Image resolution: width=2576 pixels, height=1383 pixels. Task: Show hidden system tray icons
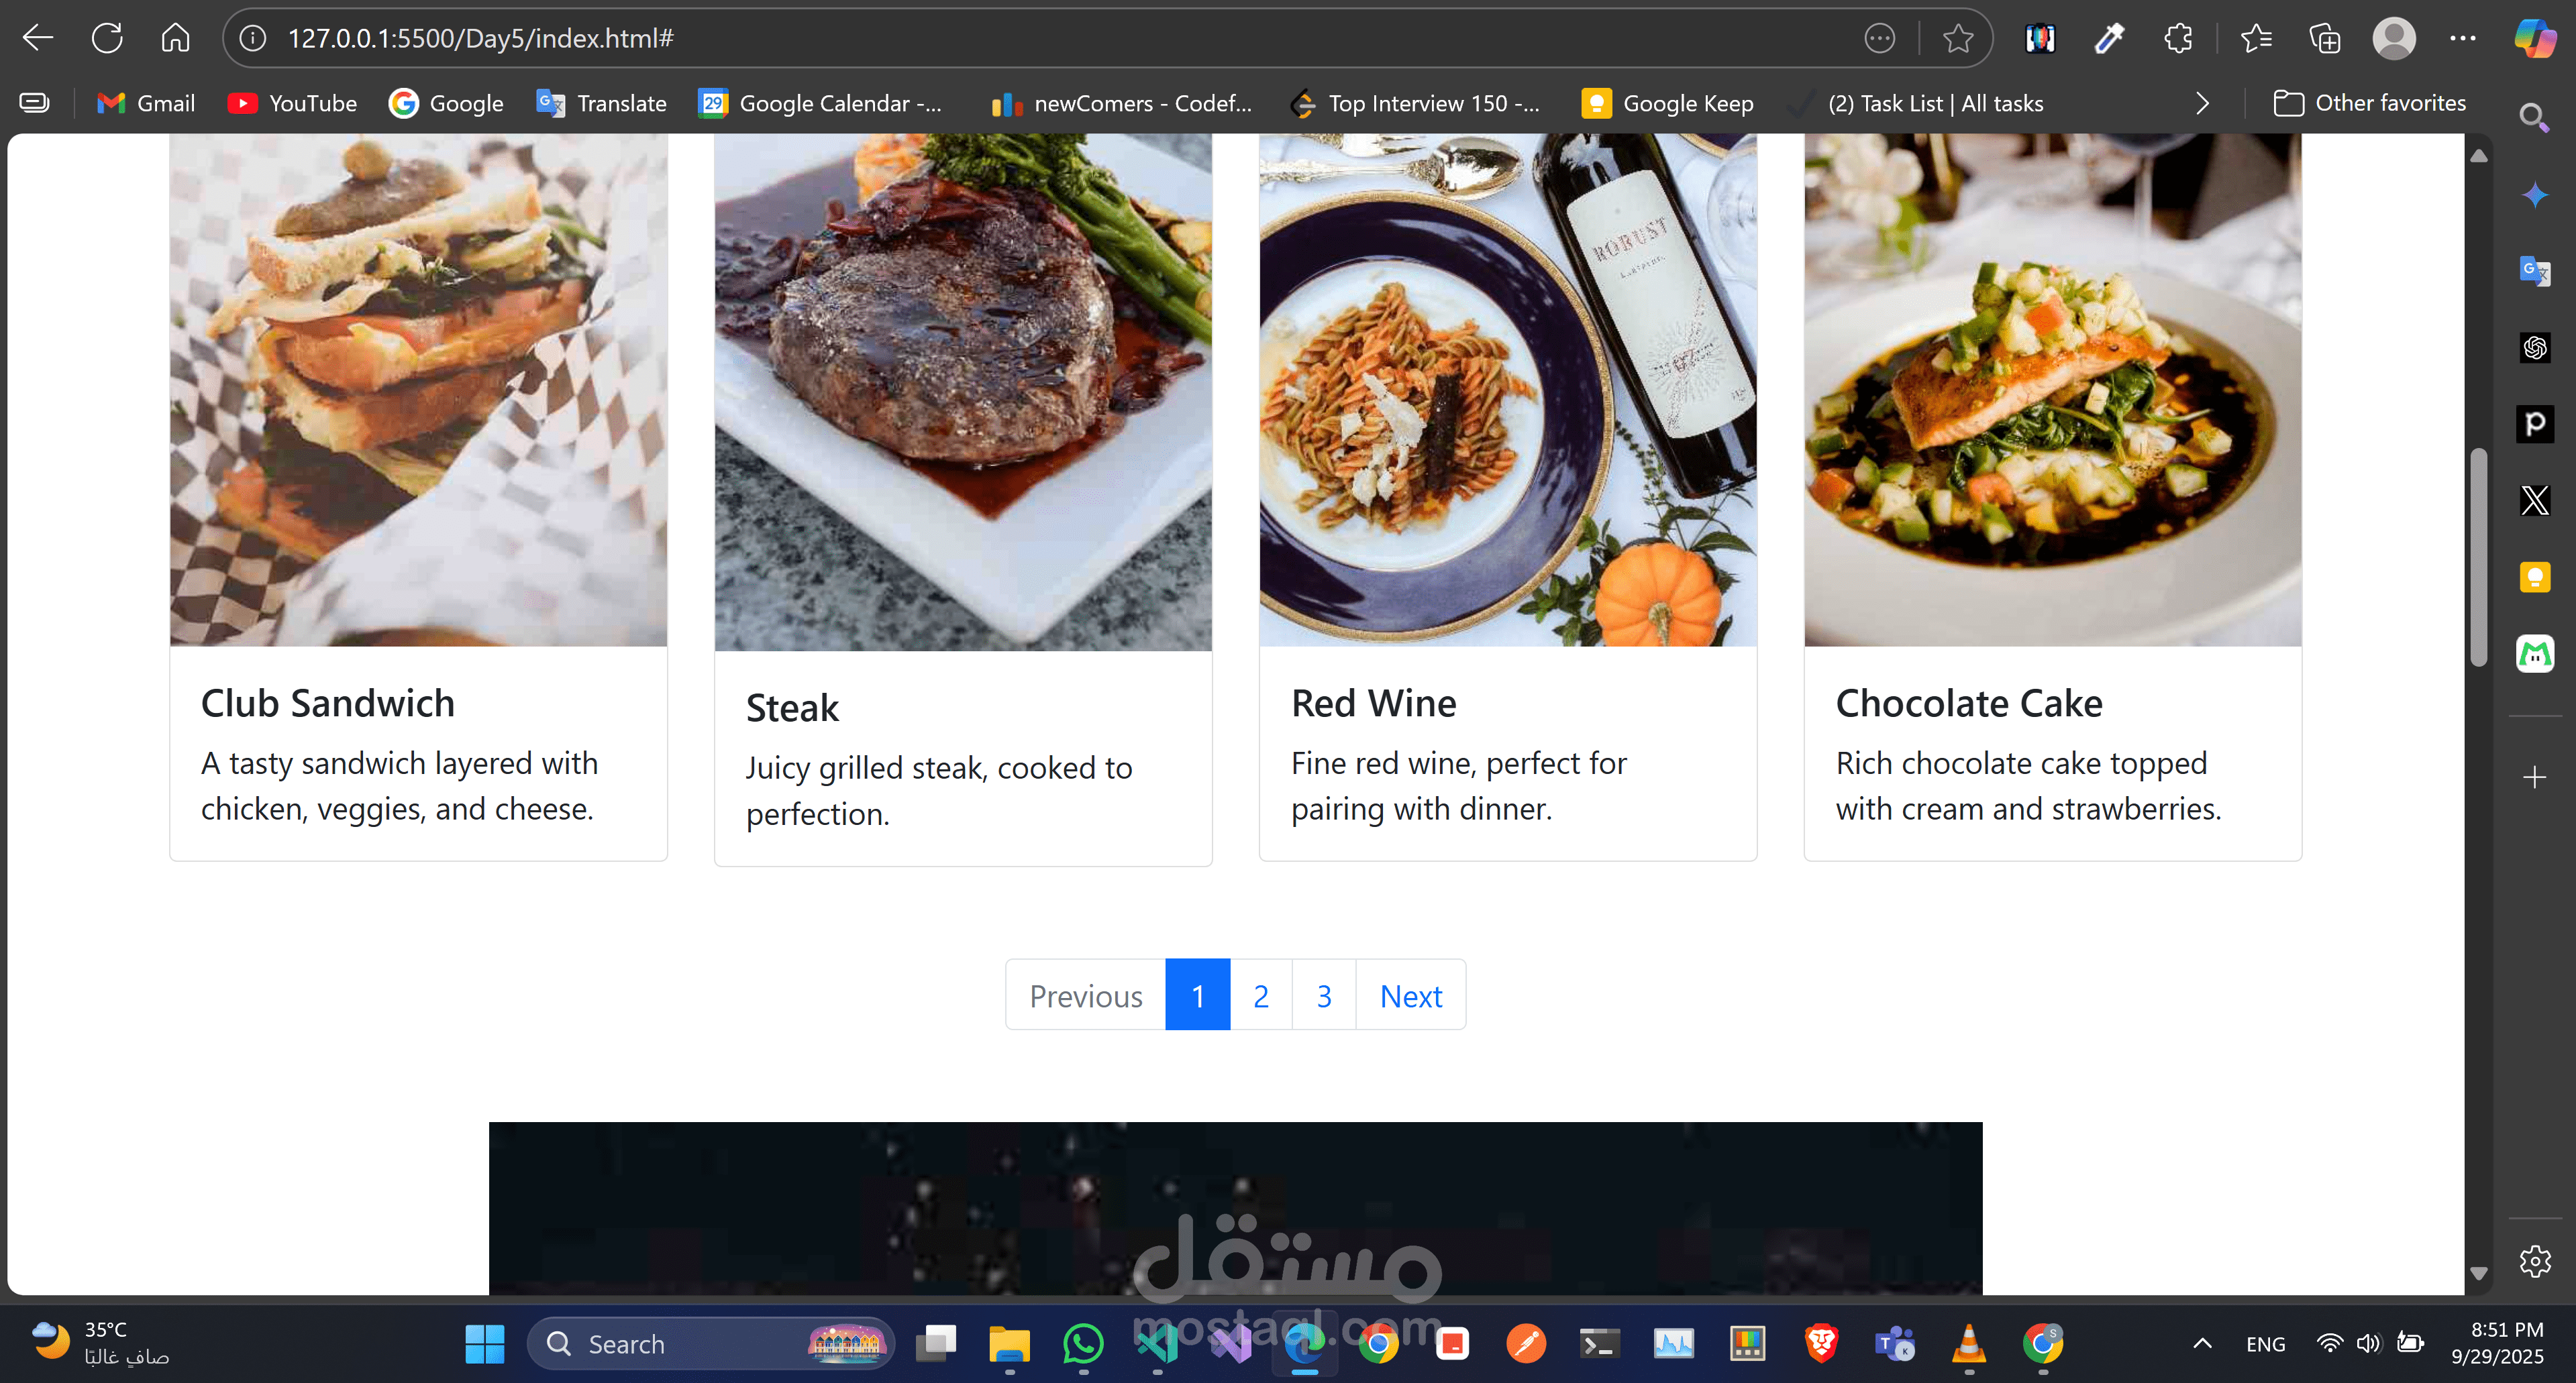tap(2202, 1344)
